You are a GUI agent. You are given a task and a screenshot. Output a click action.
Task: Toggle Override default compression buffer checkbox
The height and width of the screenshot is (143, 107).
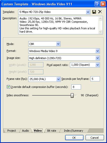(x=8, y=87)
